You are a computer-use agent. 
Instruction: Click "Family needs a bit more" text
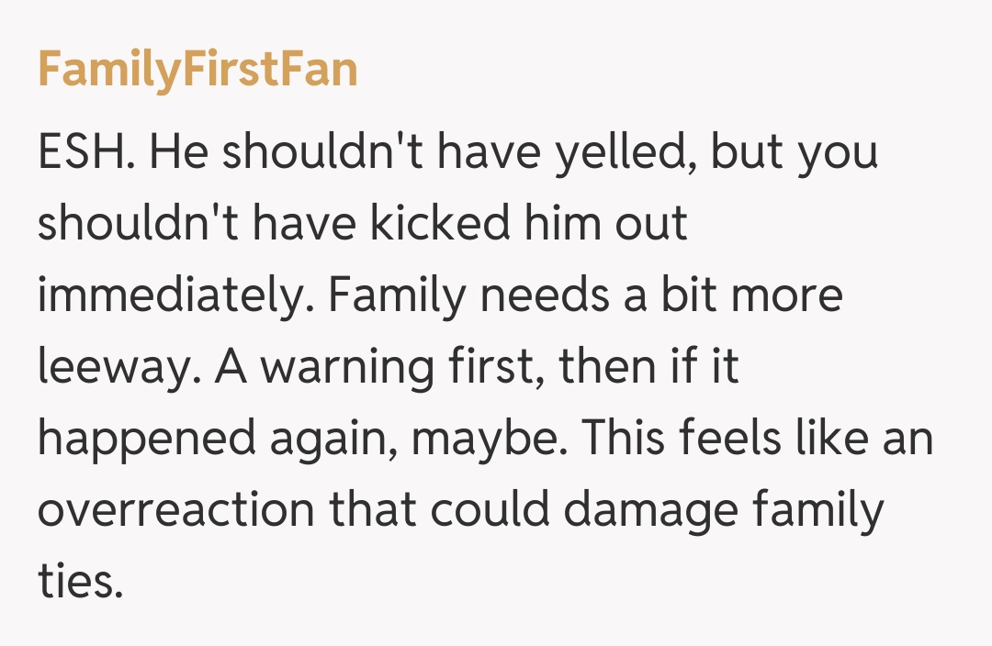[584, 296]
